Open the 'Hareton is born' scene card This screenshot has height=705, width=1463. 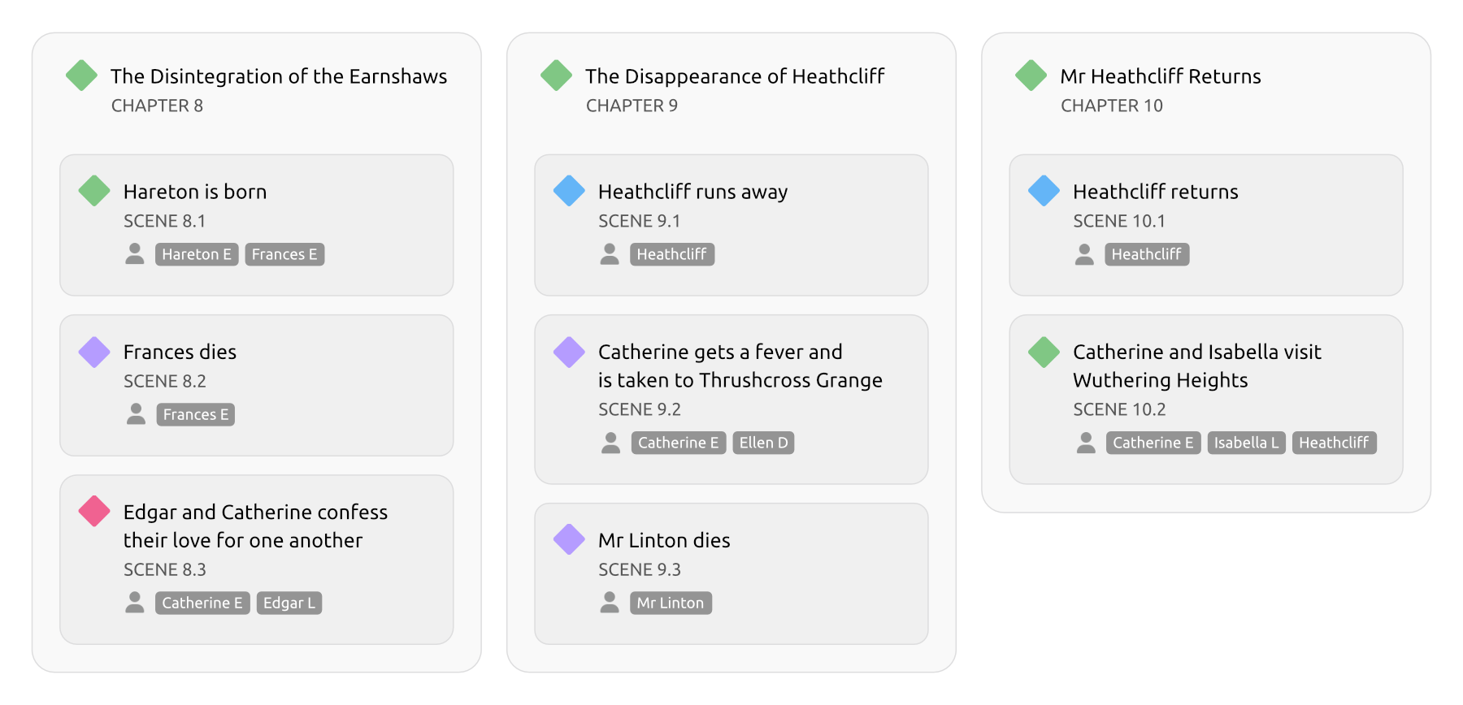[x=256, y=225]
